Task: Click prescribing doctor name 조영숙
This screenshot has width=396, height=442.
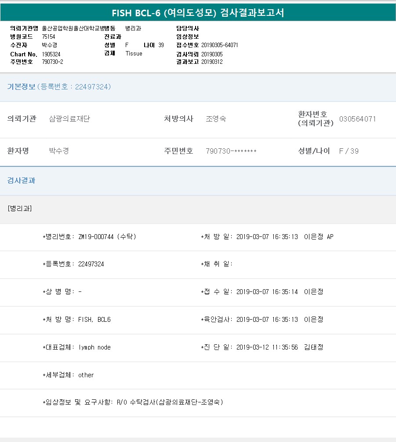Action: click(x=216, y=119)
